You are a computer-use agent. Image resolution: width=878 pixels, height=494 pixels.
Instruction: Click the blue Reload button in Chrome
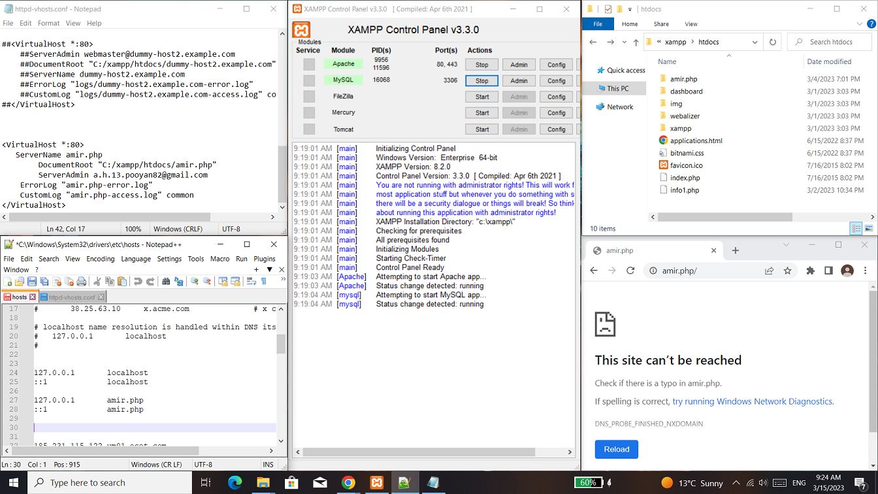[617, 450]
